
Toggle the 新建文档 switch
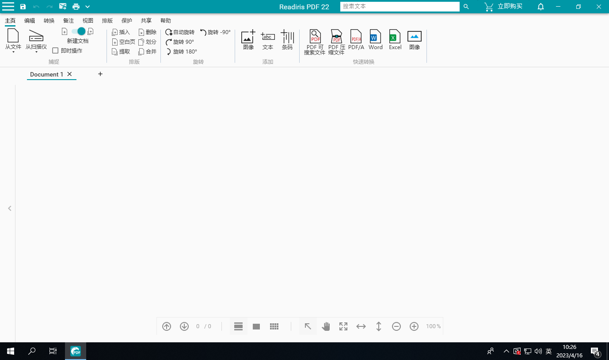[x=78, y=31]
